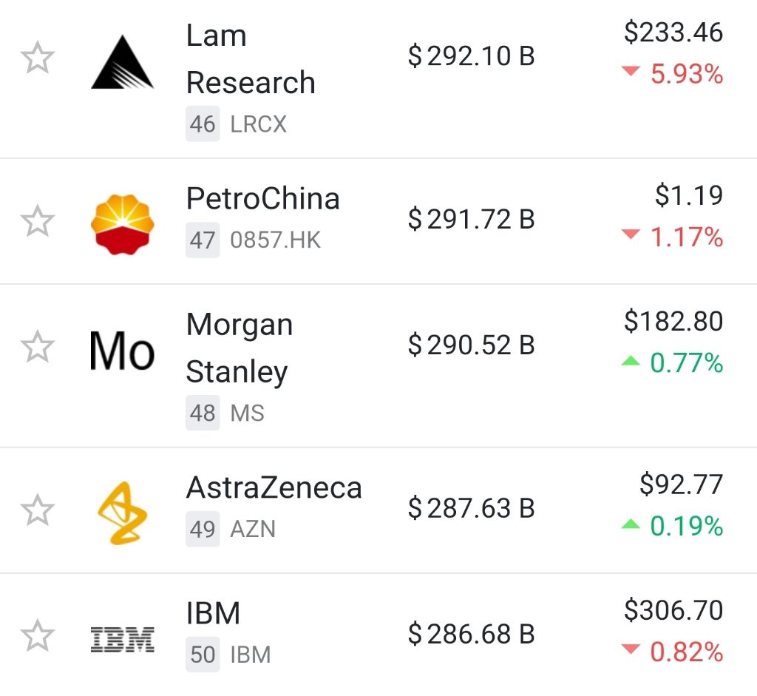Toggle the star next to IBM
Screen dimensions: 757x696
(37, 636)
